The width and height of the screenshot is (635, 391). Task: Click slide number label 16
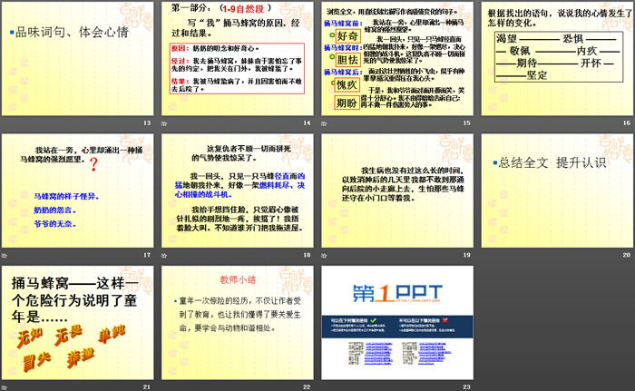(627, 122)
